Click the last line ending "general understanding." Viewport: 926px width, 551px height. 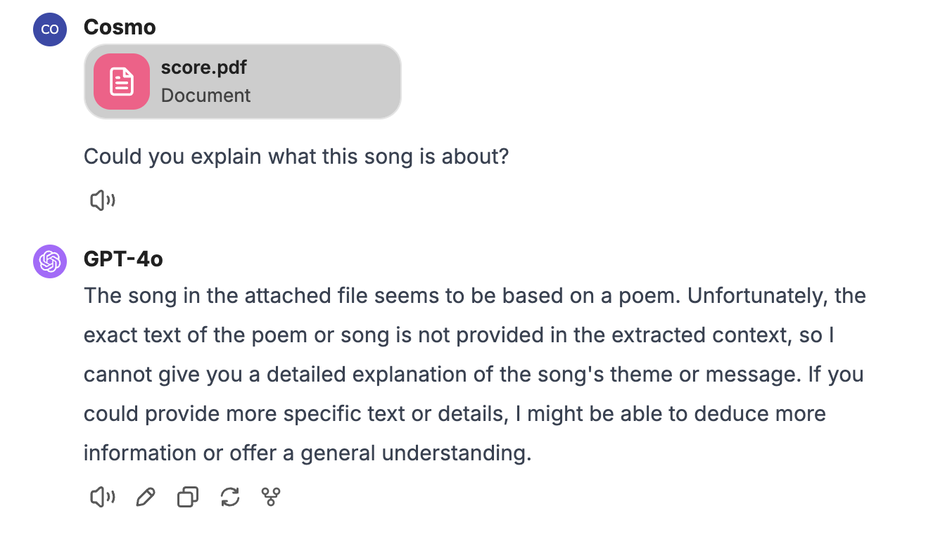click(x=307, y=453)
